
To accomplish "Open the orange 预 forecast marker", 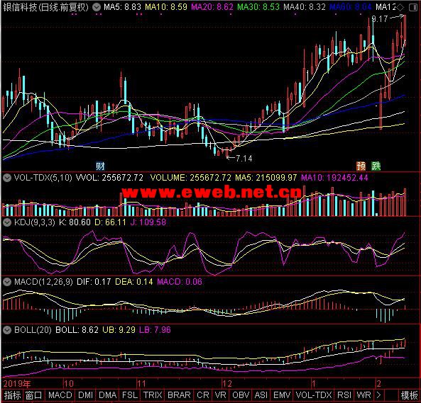I will point(361,166).
